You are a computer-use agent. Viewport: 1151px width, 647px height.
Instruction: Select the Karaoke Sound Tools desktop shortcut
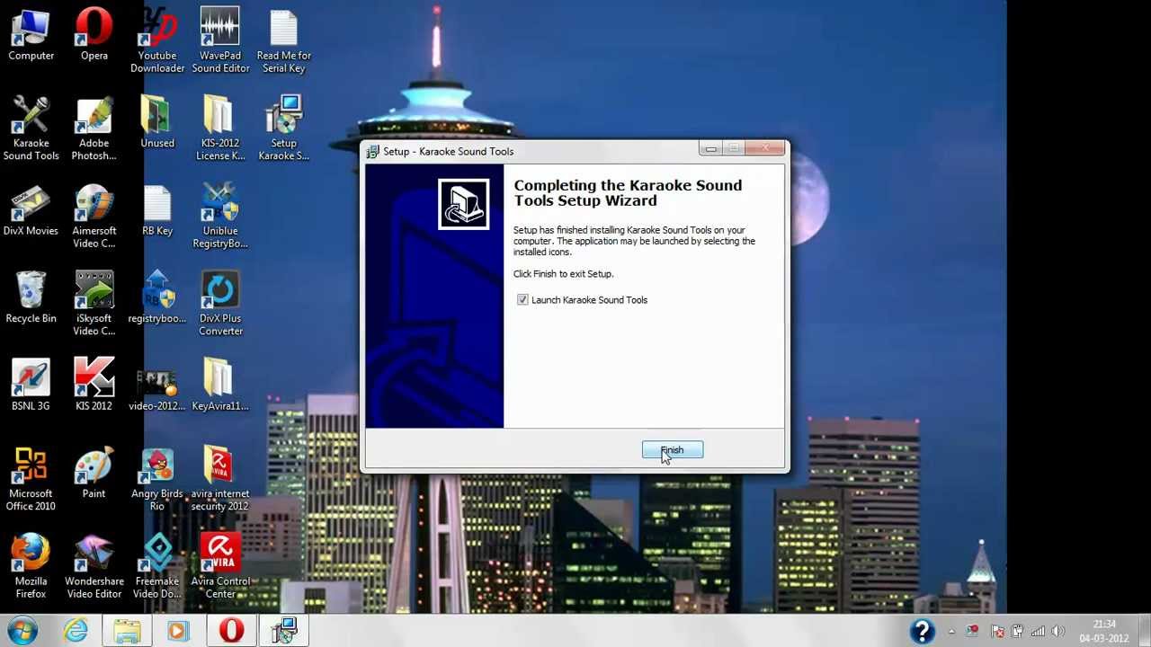click(x=31, y=117)
